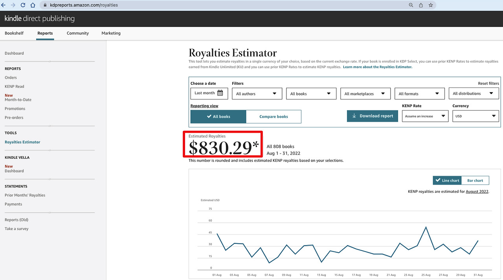Expand the All formats dropdown
The width and height of the screenshot is (503, 280).
(x=420, y=93)
